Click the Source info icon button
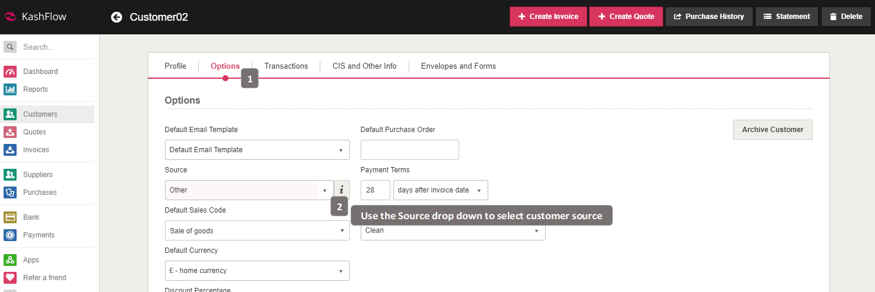Image resolution: width=875 pixels, height=292 pixels. coord(342,190)
